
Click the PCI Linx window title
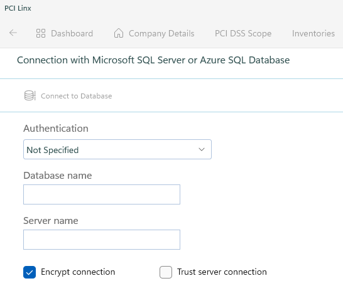[18, 8]
